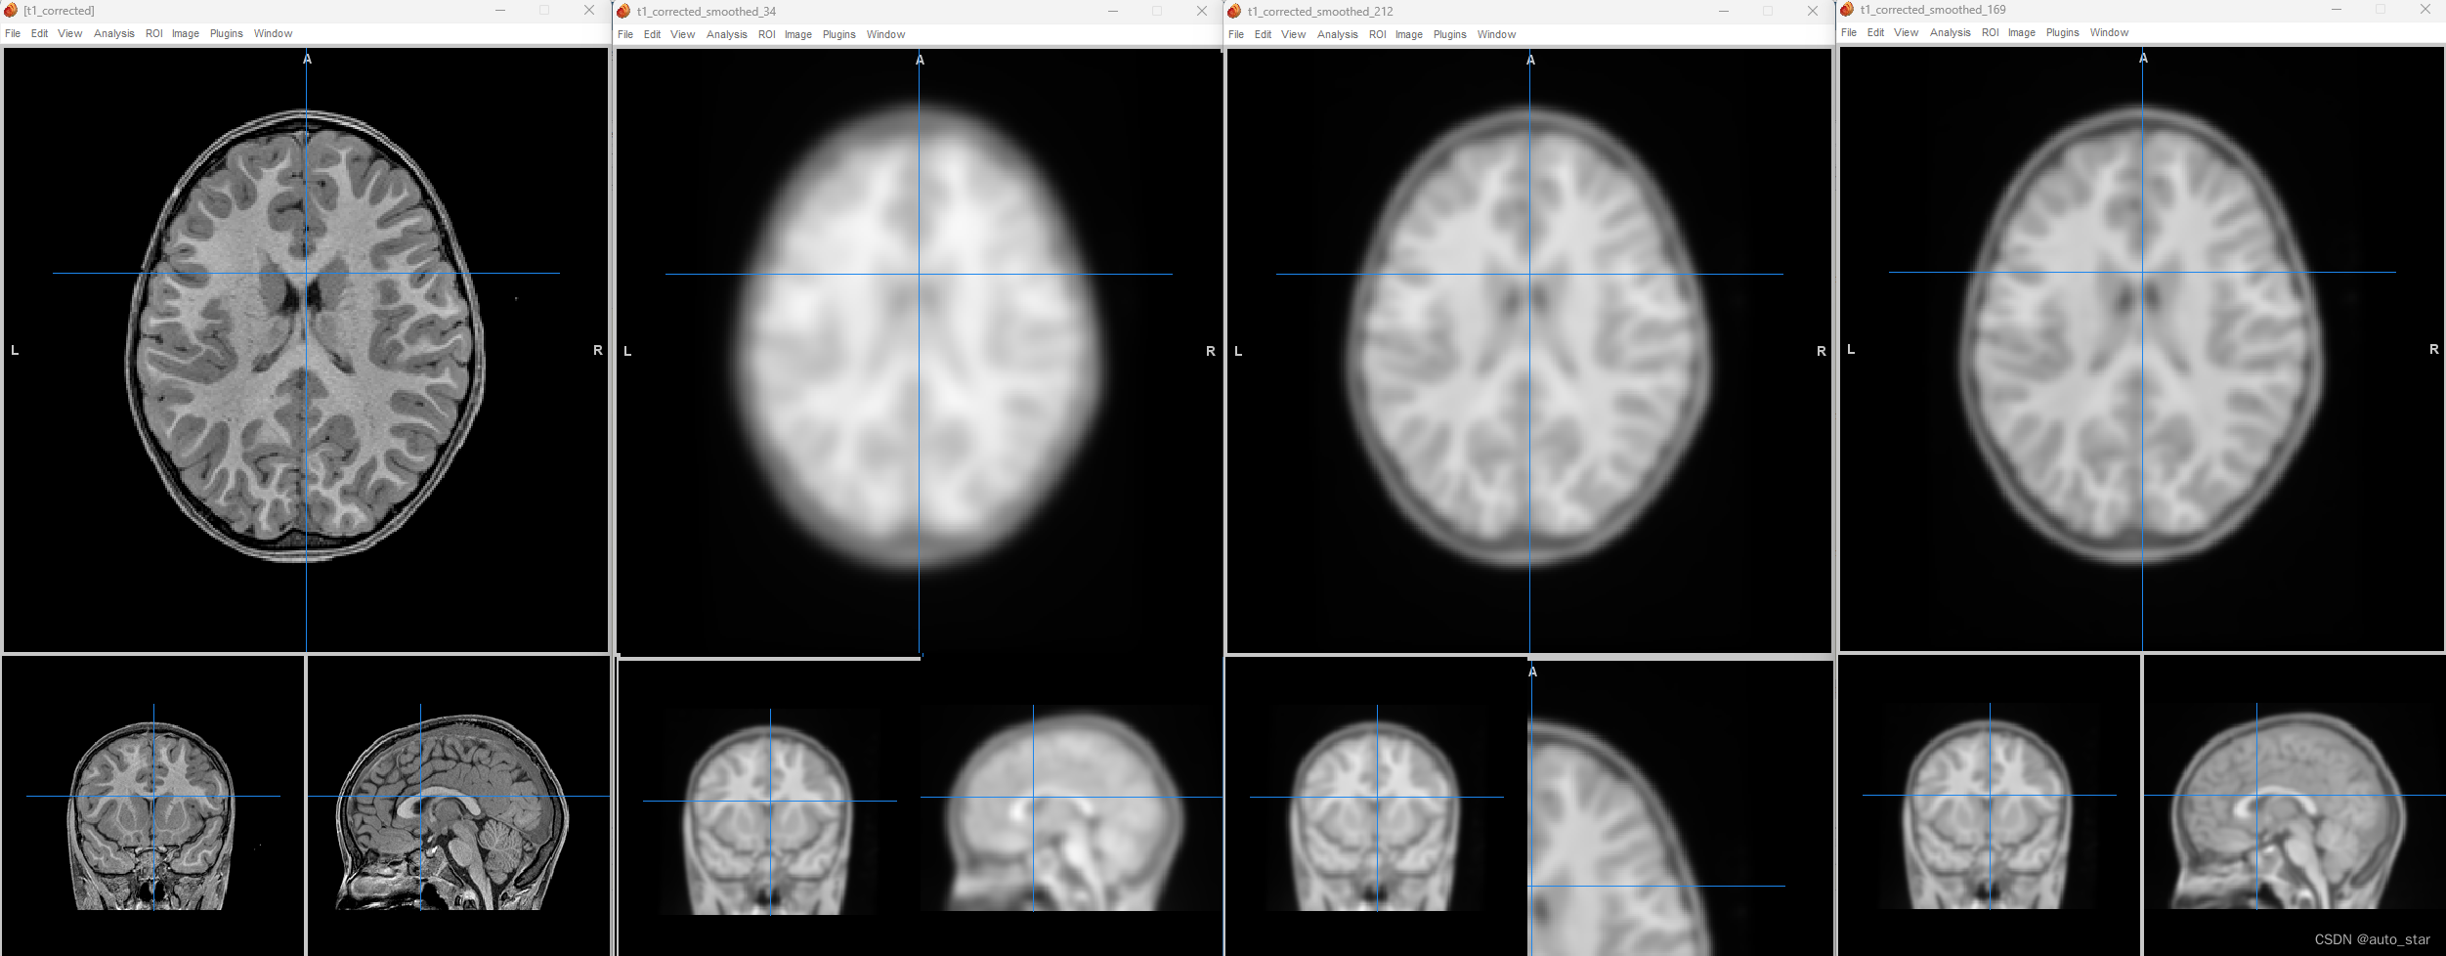The width and height of the screenshot is (2446, 956).
Task: Open ROI menu in the smoothed_169 window
Action: point(1991,32)
